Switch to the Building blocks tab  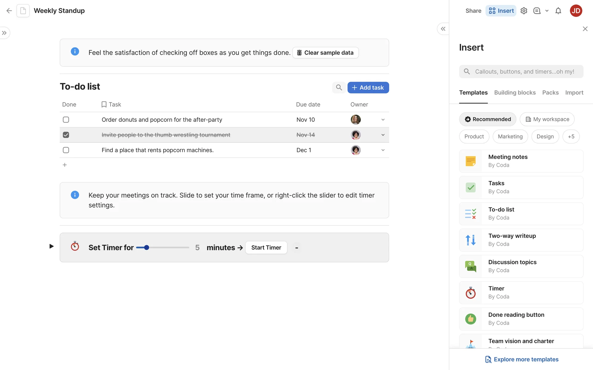coord(515,92)
